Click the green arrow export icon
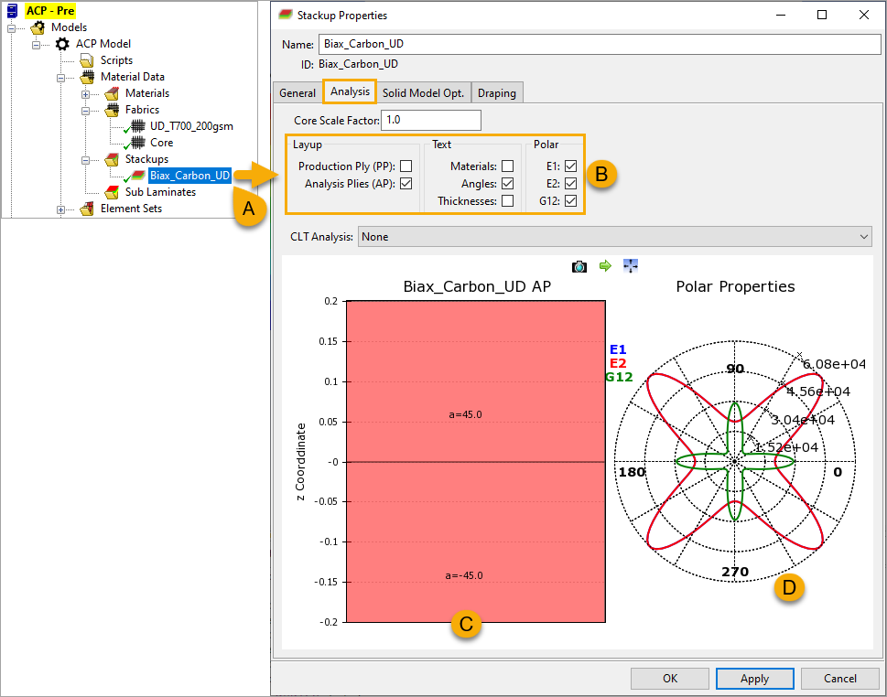887x697 pixels. (605, 266)
